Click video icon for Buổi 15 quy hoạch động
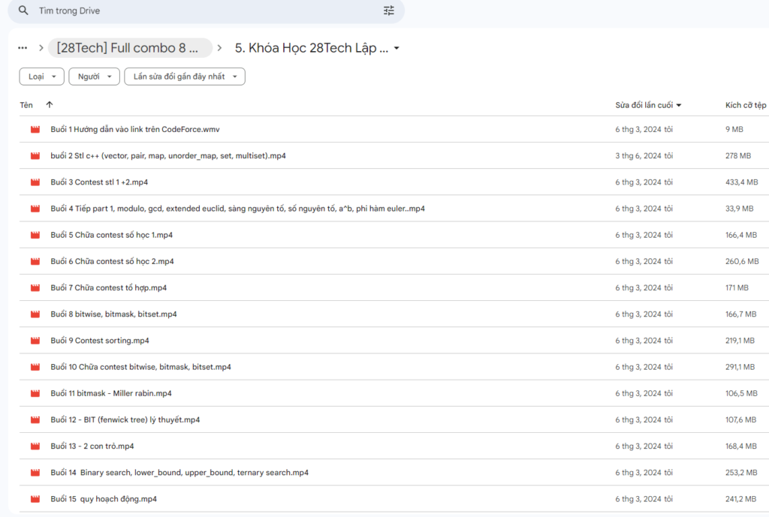769x517 pixels. [35, 499]
